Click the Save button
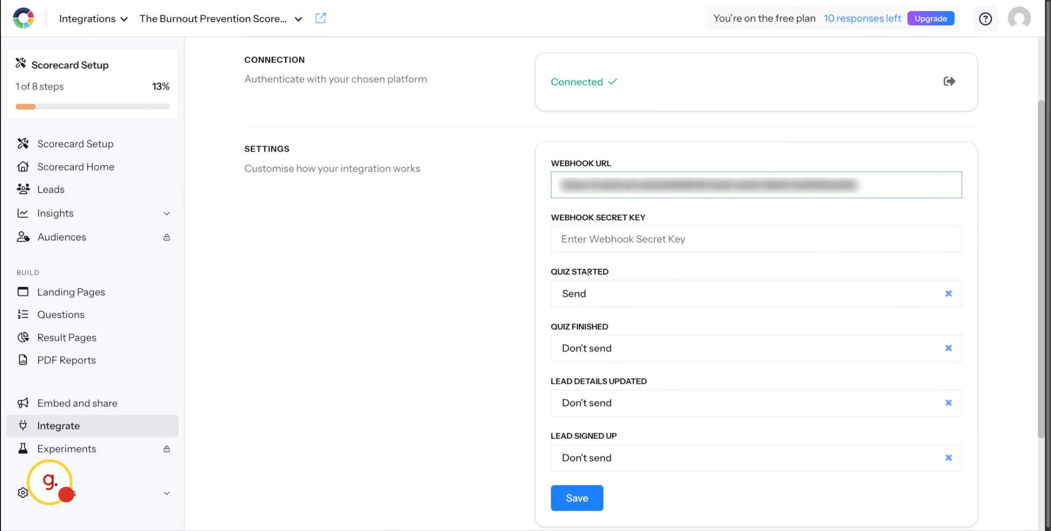 pyautogui.click(x=577, y=498)
